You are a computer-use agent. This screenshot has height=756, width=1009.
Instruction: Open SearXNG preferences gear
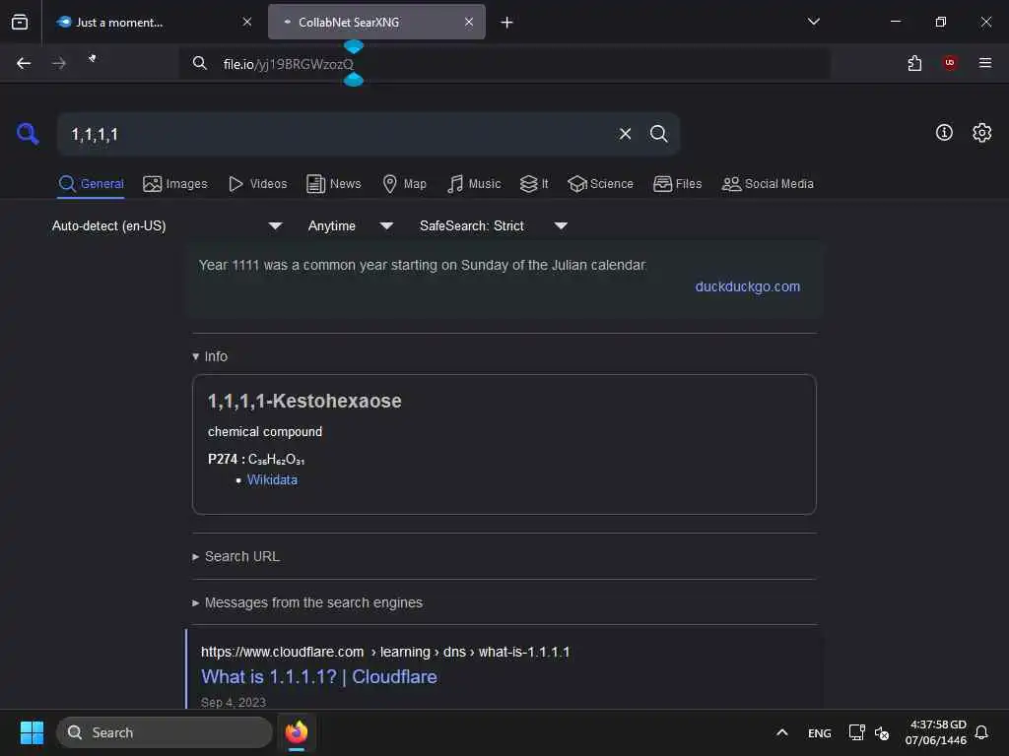point(981,133)
